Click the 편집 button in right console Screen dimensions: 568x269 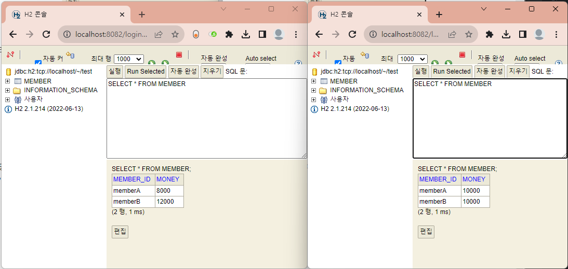pyautogui.click(x=426, y=232)
